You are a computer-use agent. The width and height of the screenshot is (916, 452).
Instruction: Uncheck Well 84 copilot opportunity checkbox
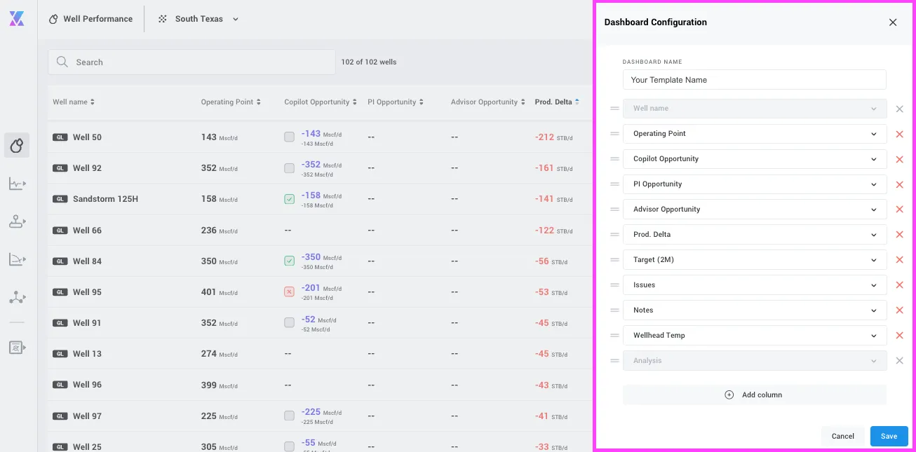(x=289, y=261)
